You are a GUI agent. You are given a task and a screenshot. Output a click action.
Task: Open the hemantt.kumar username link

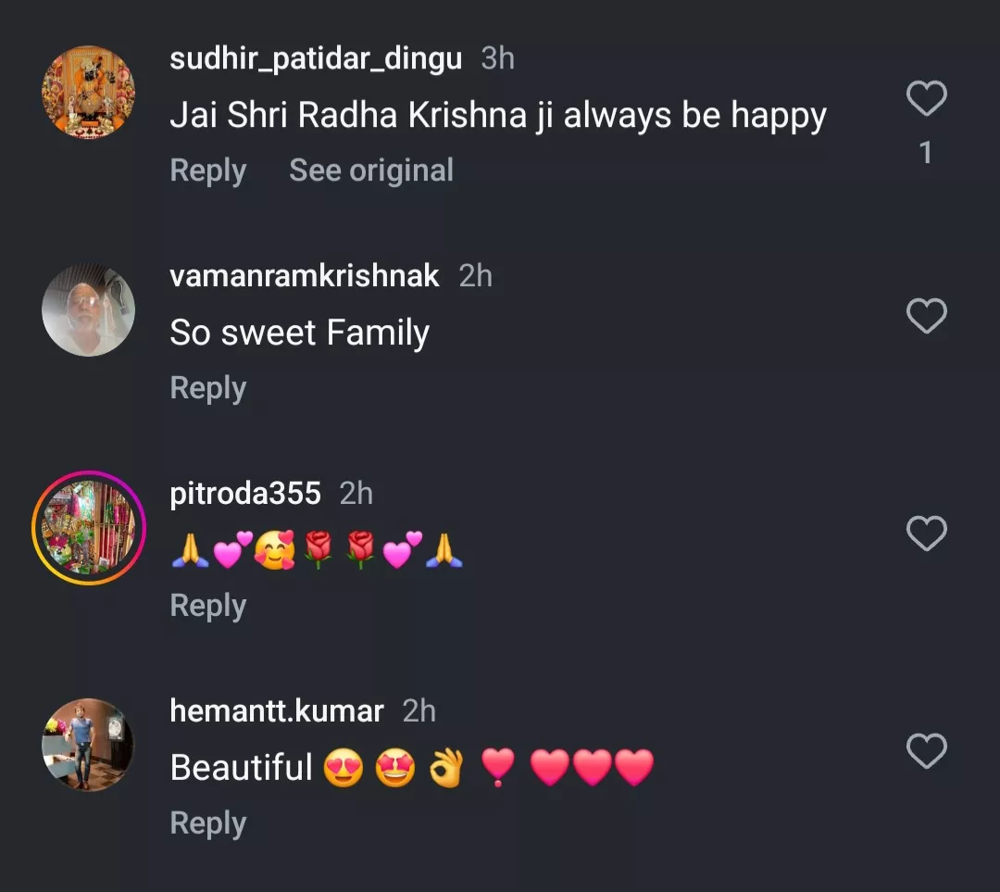tap(277, 711)
